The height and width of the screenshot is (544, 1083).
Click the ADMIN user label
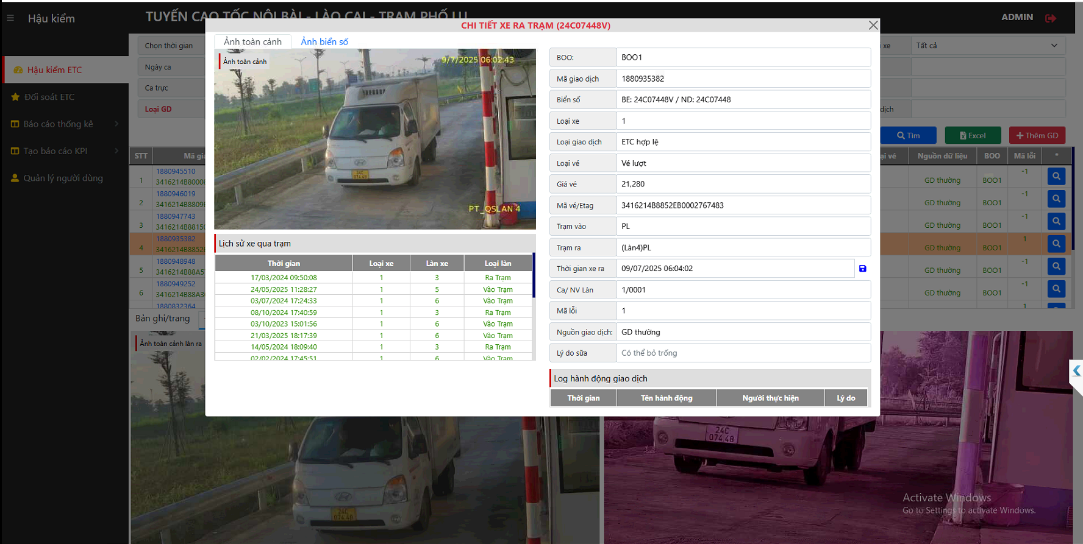1017,17
